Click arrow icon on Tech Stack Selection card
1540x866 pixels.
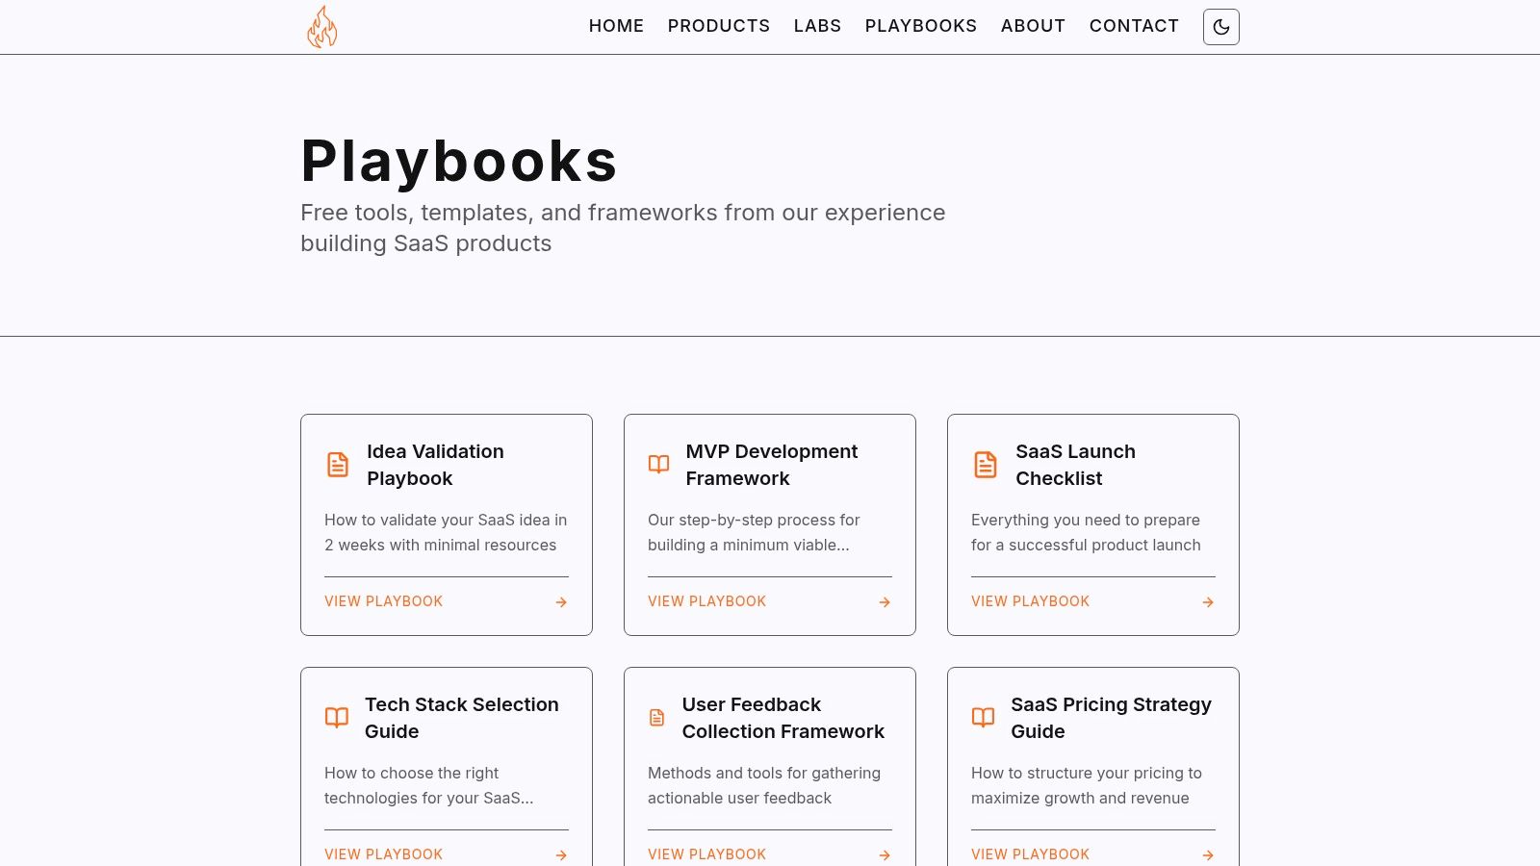561,855
